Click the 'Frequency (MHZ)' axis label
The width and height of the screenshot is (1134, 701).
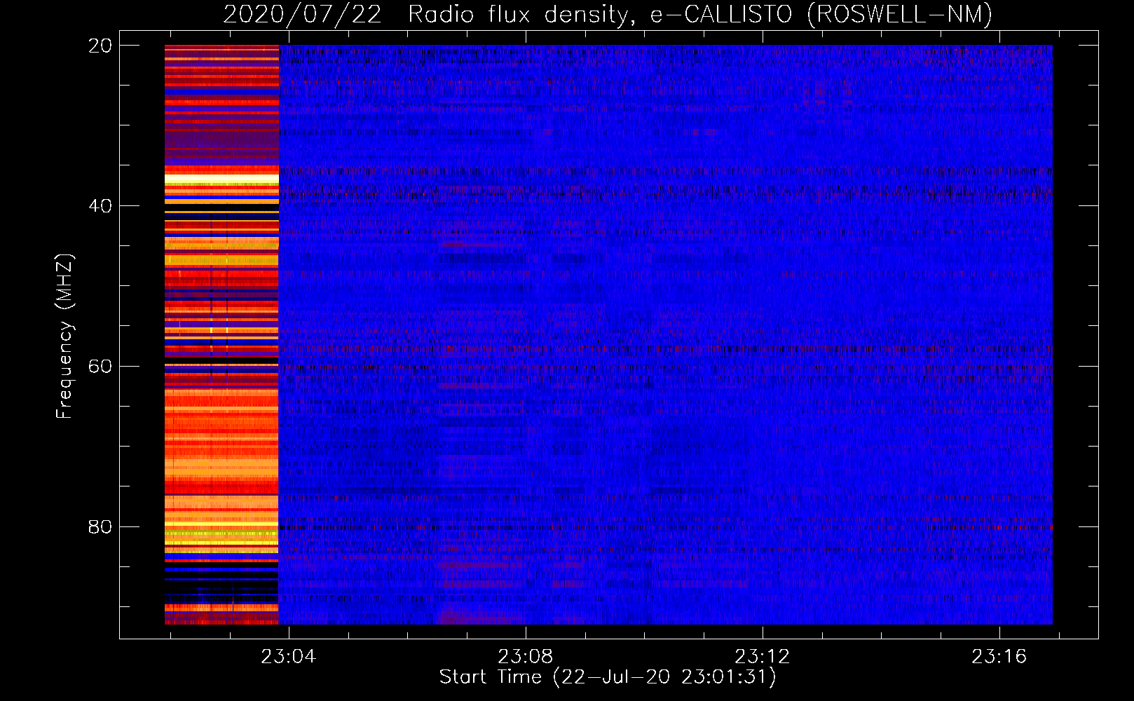pyautogui.click(x=64, y=336)
